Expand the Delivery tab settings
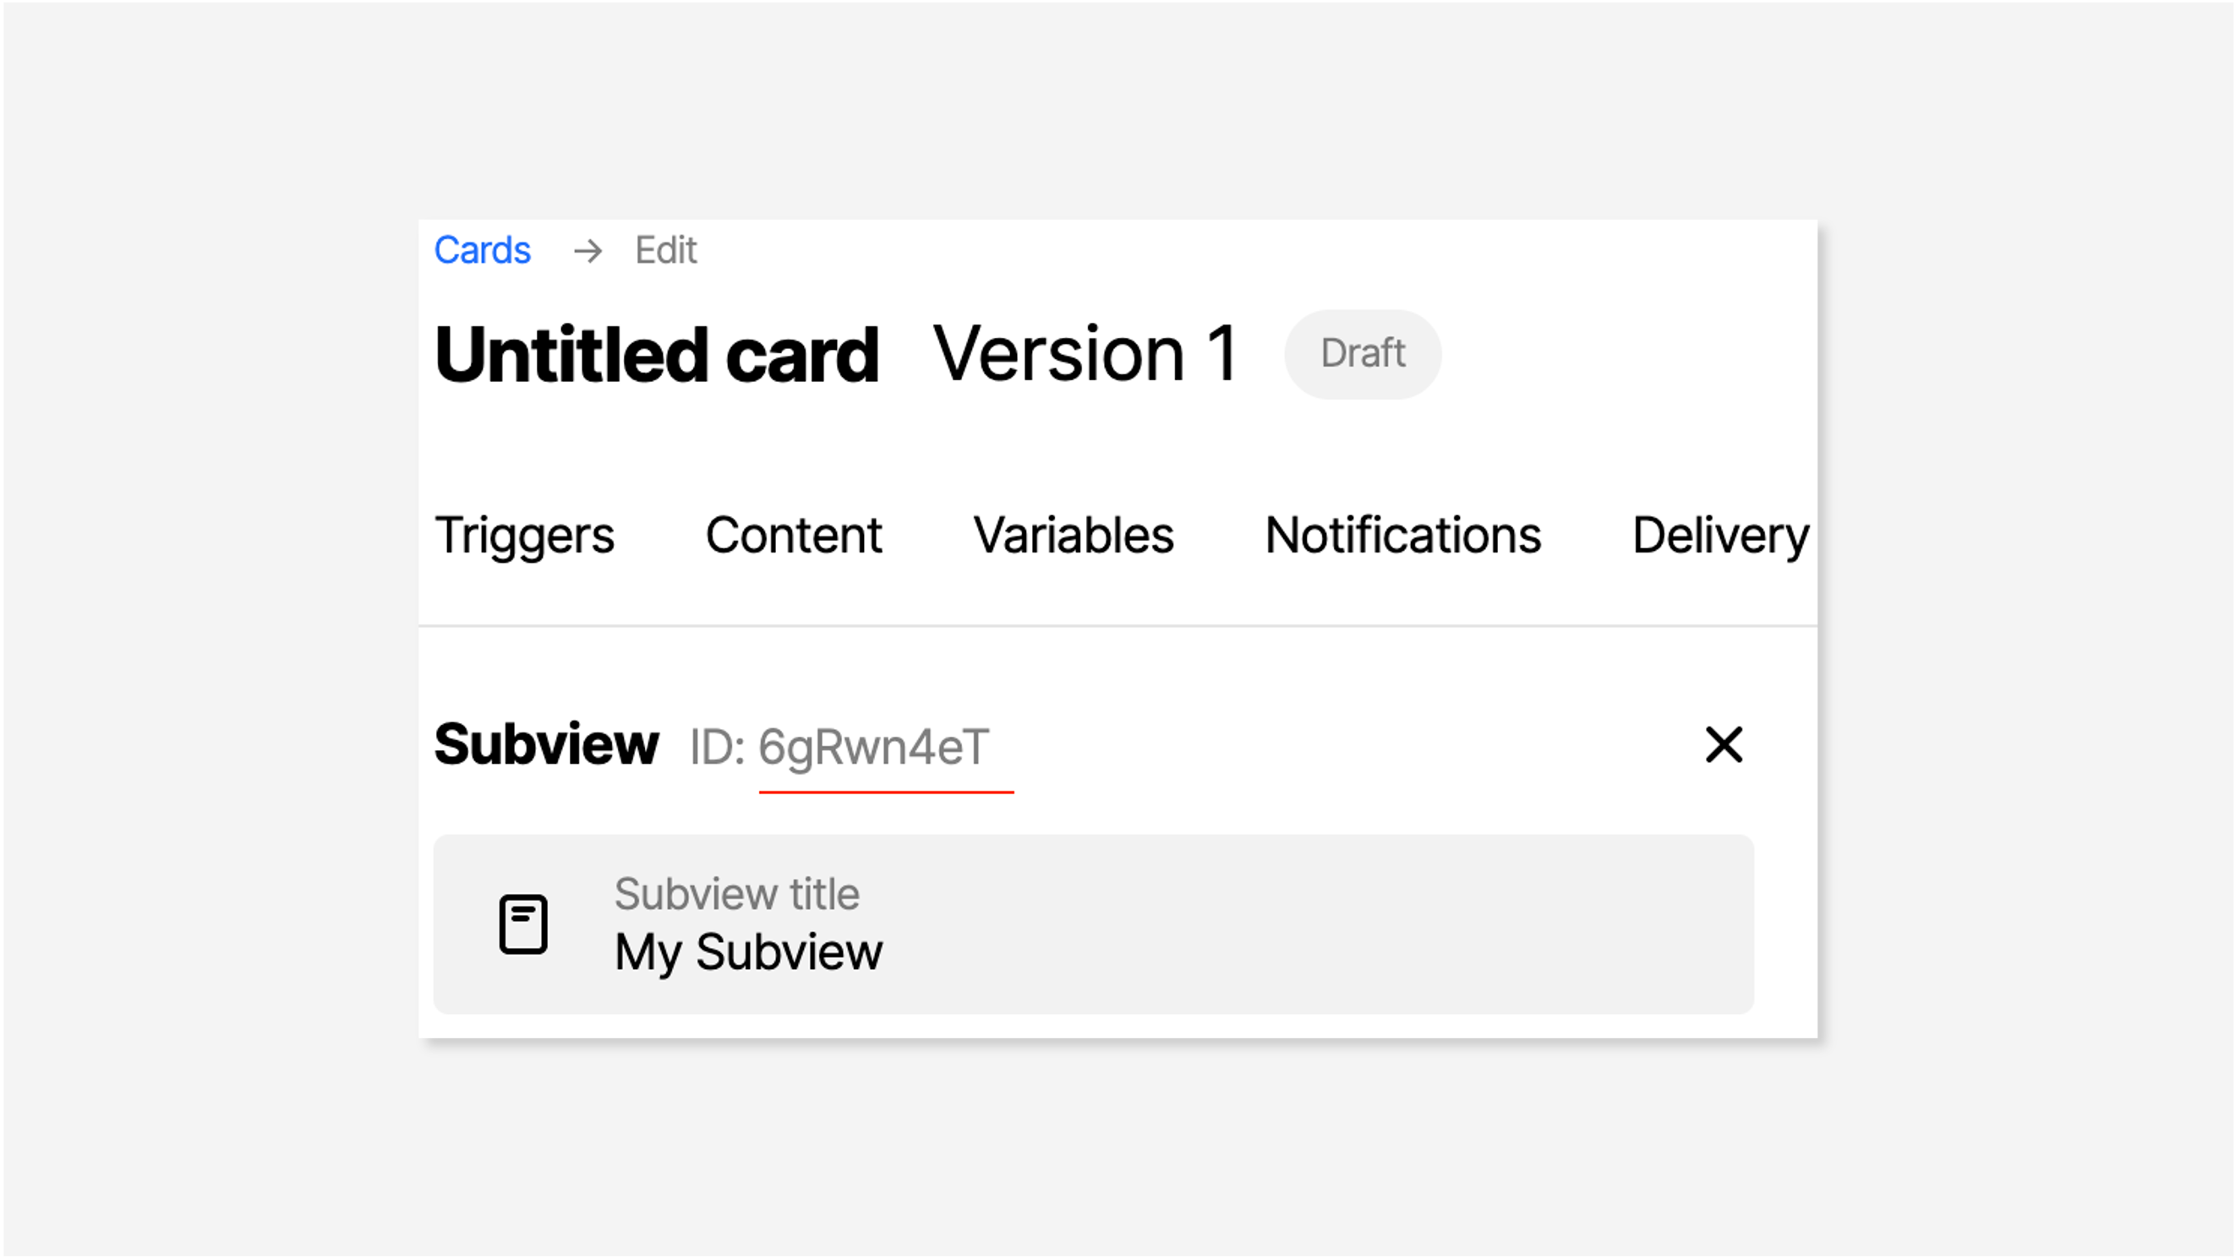Image resolution: width=2235 pixels, height=1258 pixels. pos(1719,536)
